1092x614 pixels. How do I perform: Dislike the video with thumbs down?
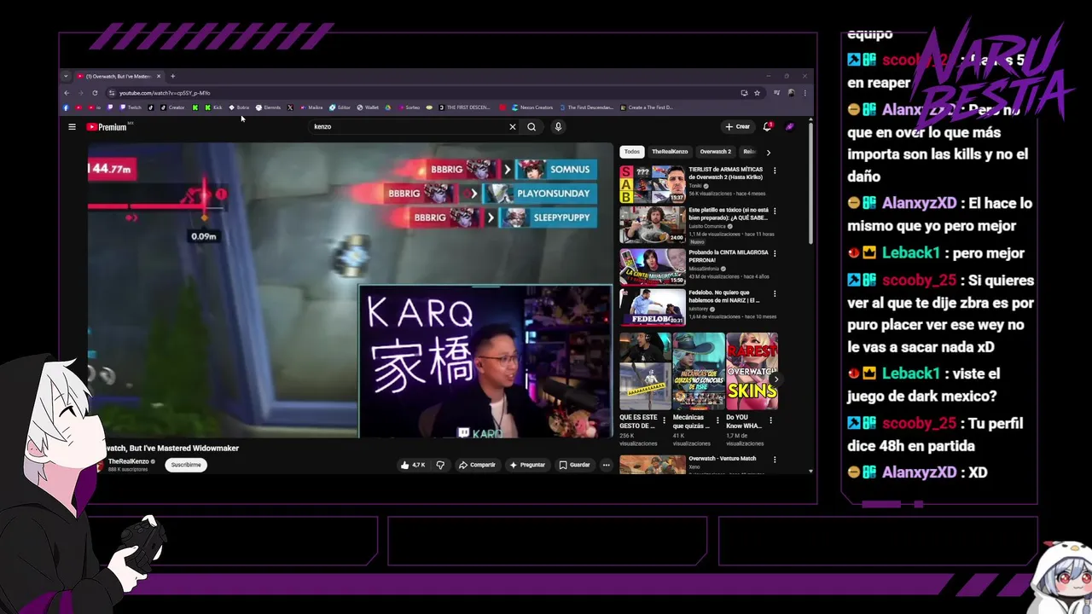[440, 465]
